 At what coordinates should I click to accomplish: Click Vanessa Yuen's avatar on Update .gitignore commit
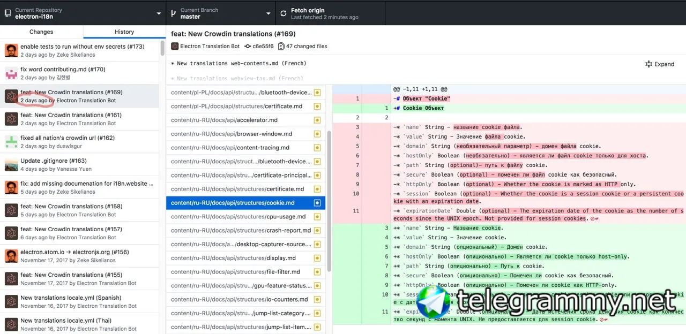[x=11, y=164]
